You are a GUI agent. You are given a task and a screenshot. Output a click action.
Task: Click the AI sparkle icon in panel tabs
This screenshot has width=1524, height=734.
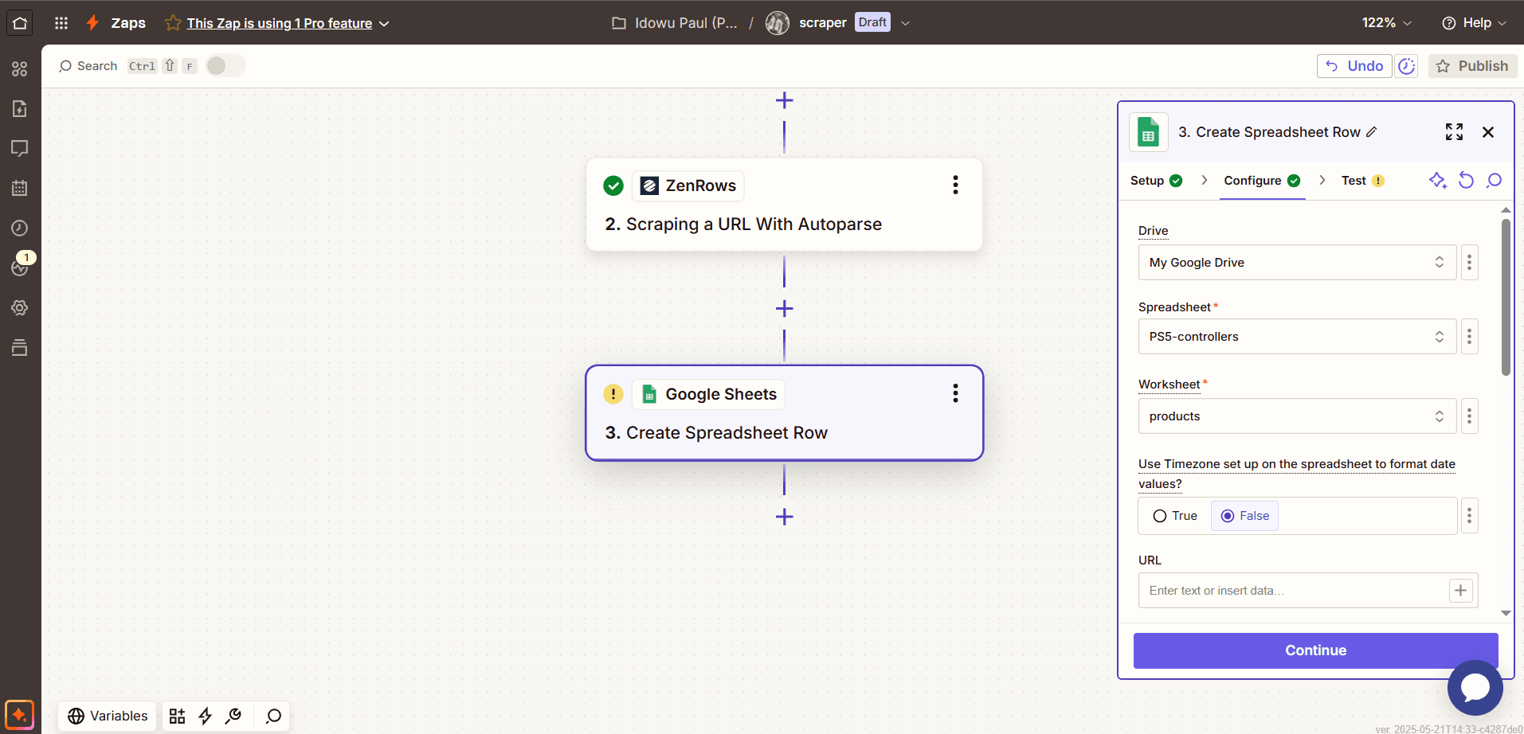[1437, 181]
